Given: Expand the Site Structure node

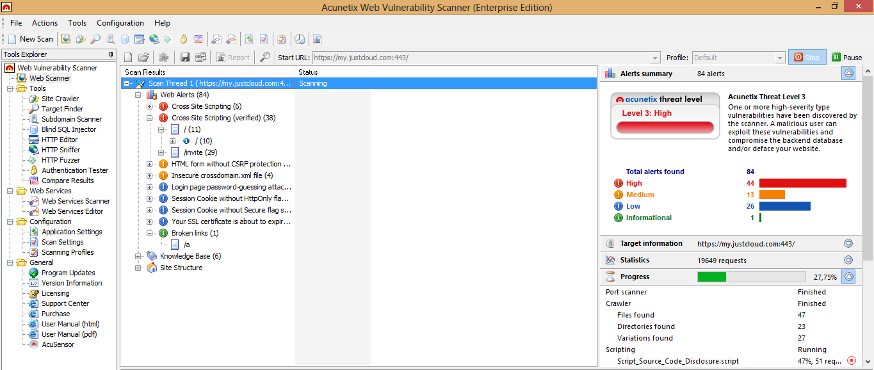Looking at the screenshot, I should click(x=138, y=268).
